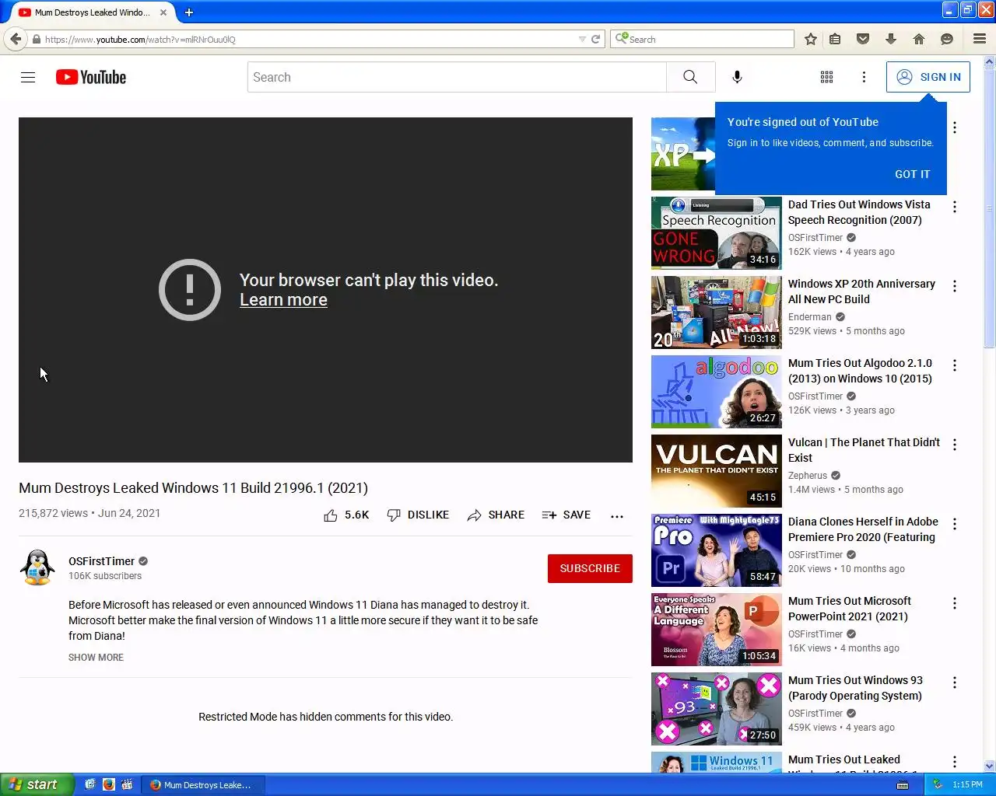
Task: Focus the YouTube search input field
Action: click(457, 77)
